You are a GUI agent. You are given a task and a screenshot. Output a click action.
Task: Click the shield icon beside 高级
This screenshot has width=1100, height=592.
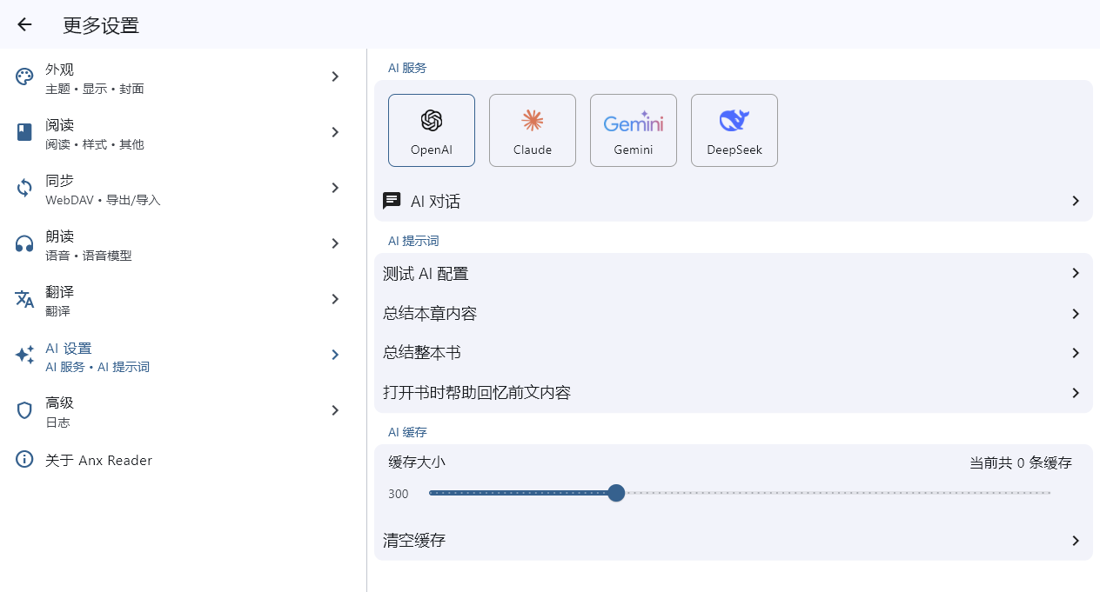coord(24,410)
